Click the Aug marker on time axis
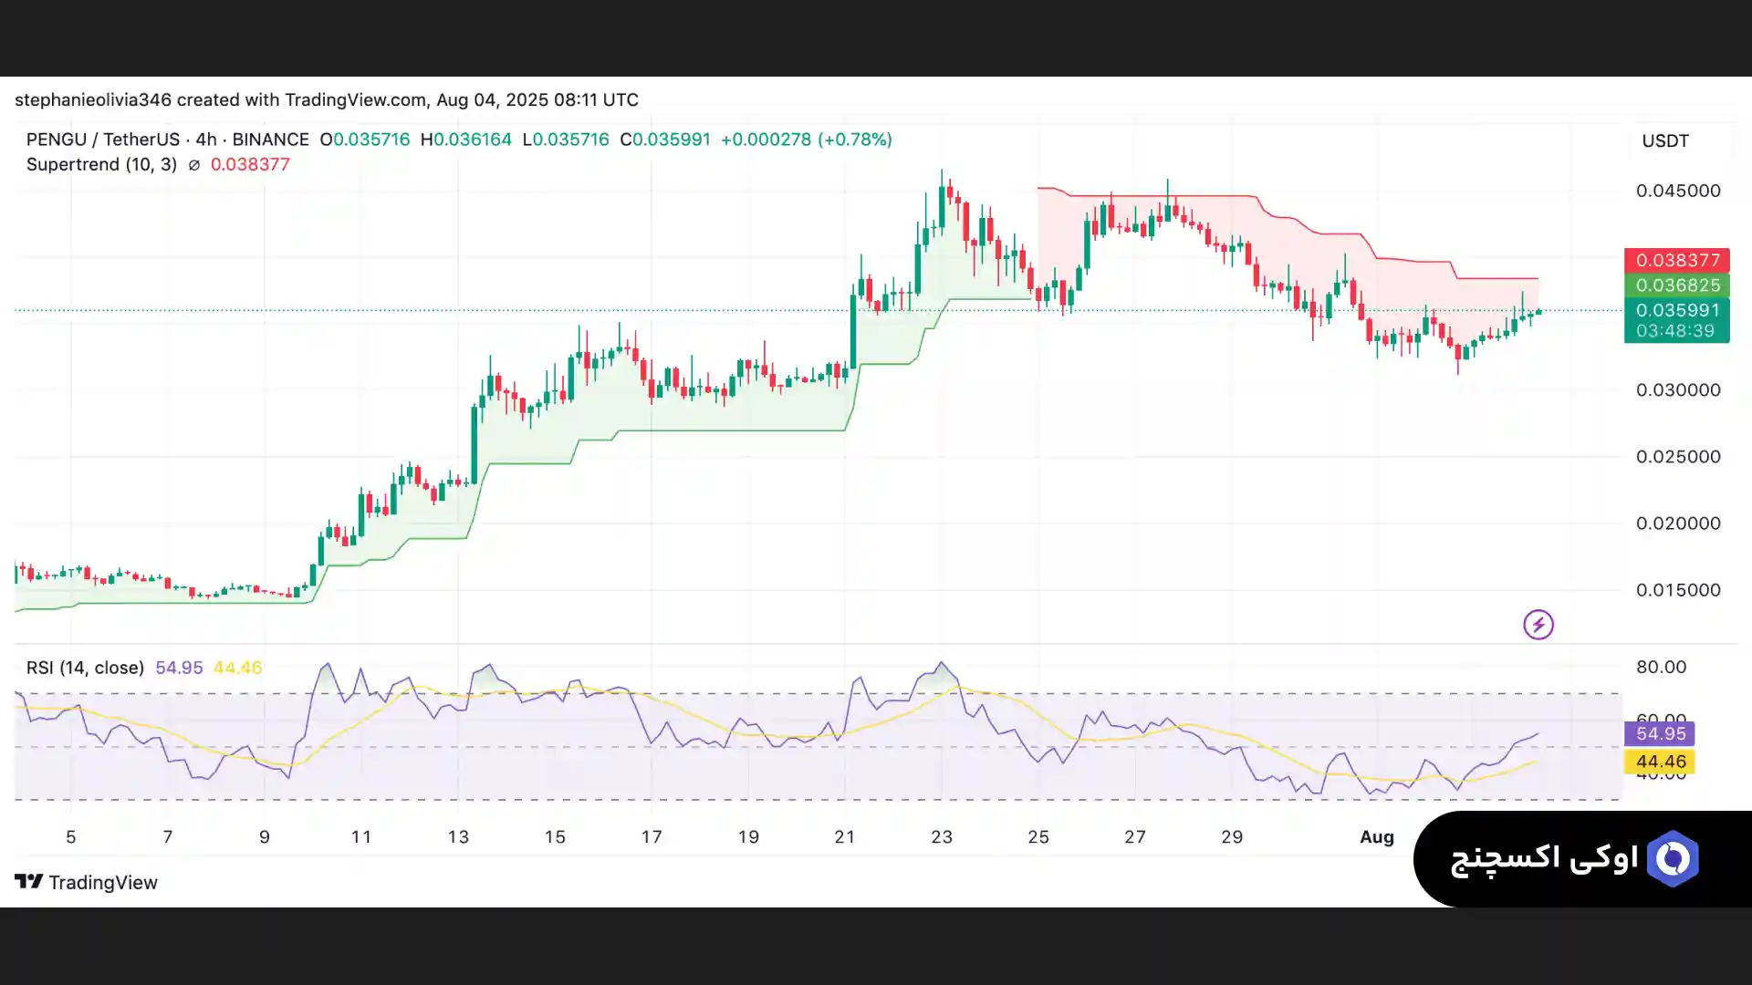The height and width of the screenshot is (985, 1752). [x=1376, y=836]
